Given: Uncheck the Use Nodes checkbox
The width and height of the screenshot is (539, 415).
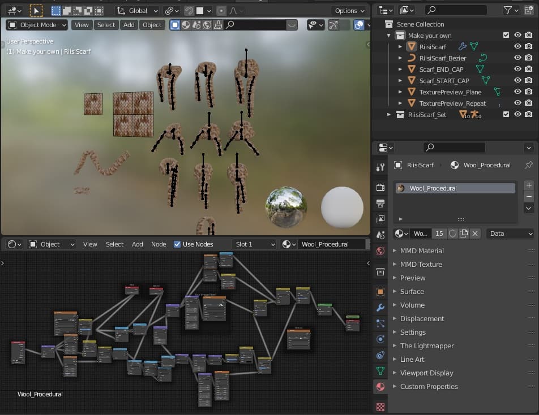Looking at the screenshot, I should (177, 244).
